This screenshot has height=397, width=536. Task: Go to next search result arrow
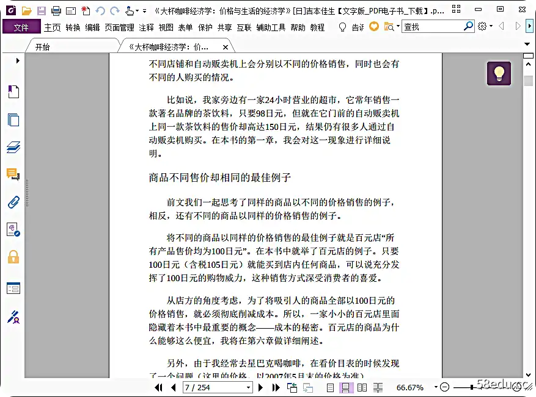tap(518, 26)
